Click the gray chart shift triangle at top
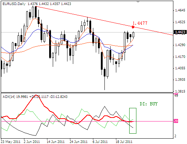 coord(138,2)
